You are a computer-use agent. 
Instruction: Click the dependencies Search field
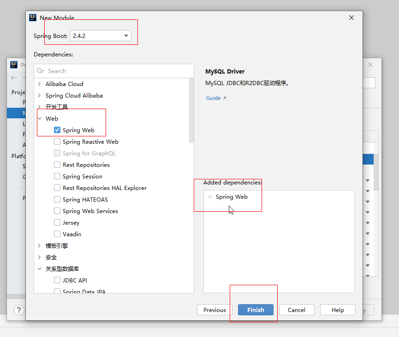point(114,71)
